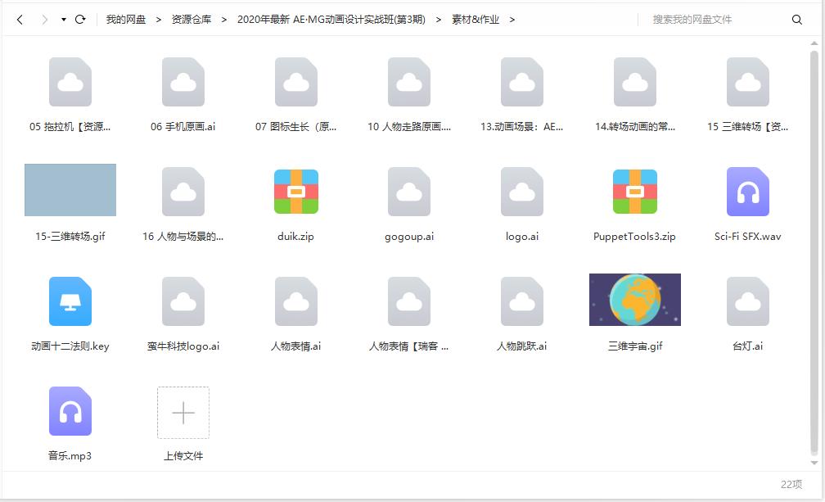Click the scrollbar up arrow

pyautogui.click(x=814, y=43)
